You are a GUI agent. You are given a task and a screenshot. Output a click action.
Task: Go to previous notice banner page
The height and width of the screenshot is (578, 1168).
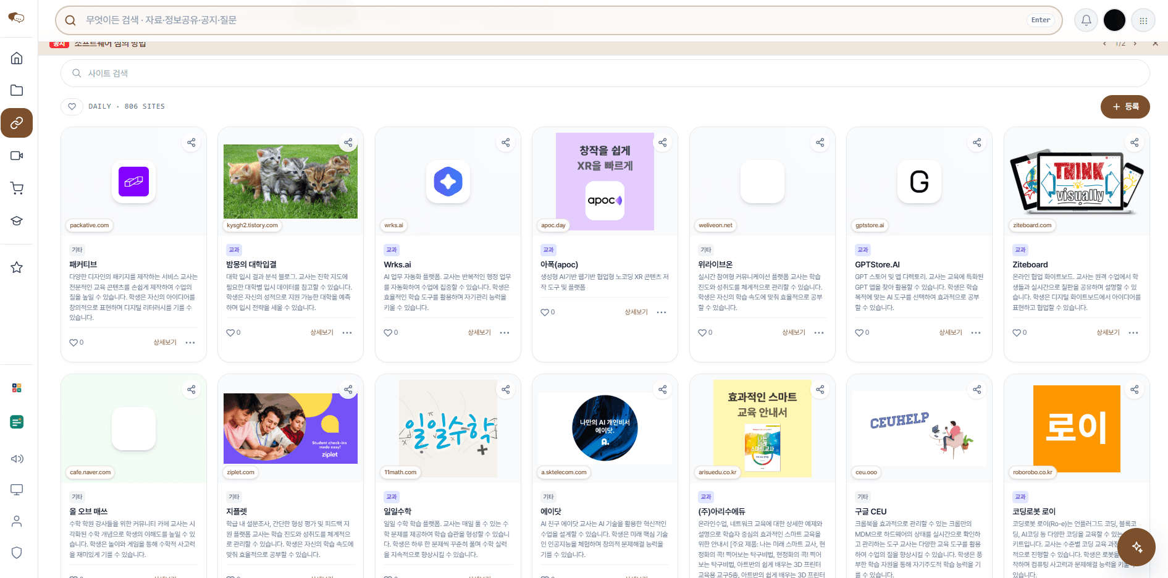1105,44
